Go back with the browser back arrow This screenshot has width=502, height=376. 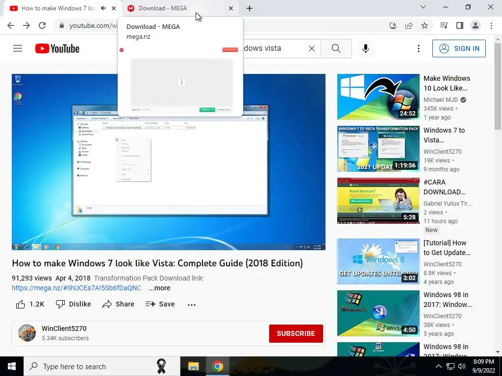tap(11, 25)
